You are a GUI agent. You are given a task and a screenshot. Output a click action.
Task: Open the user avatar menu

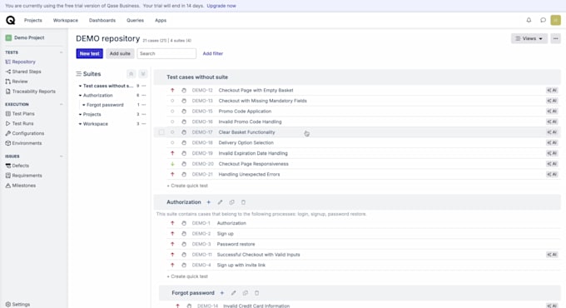[555, 20]
